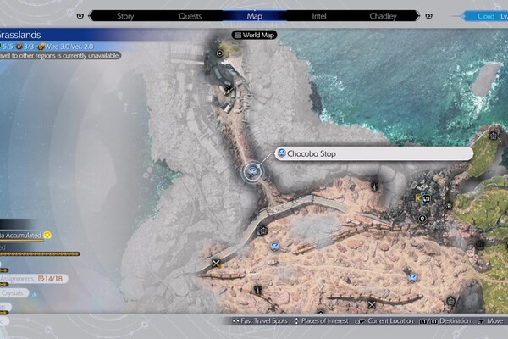Image resolution: width=508 pixels, height=339 pixels.
Task: Switch to the Quests tab
Action: coord(190,16)
